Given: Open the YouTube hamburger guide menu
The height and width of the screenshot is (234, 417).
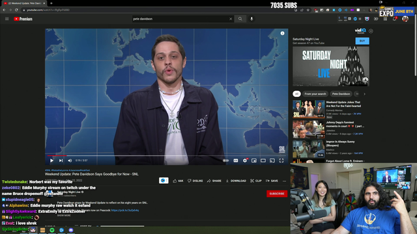Looking at the screenshot, I should coord(7,19).
